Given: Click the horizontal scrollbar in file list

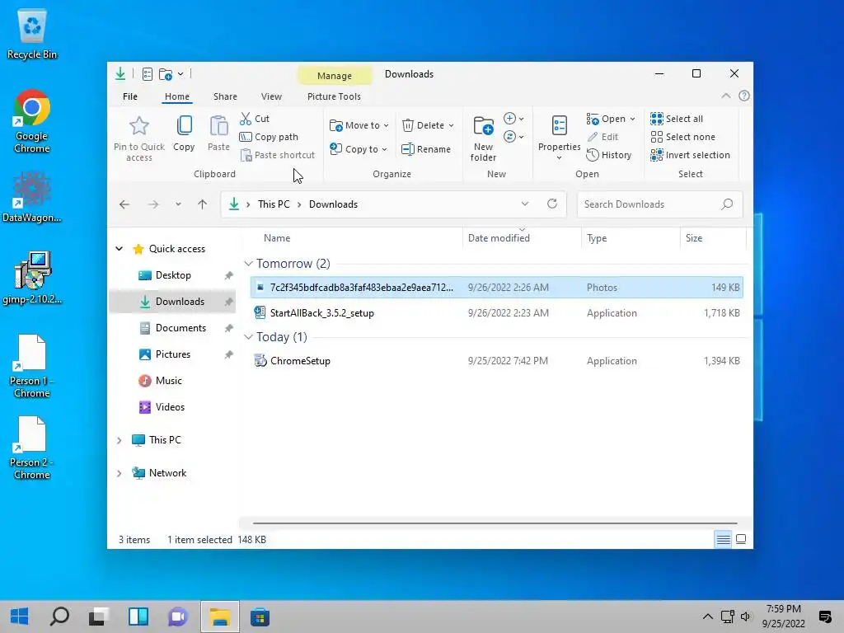Looking at the screenshot, I should coord(495,523).
